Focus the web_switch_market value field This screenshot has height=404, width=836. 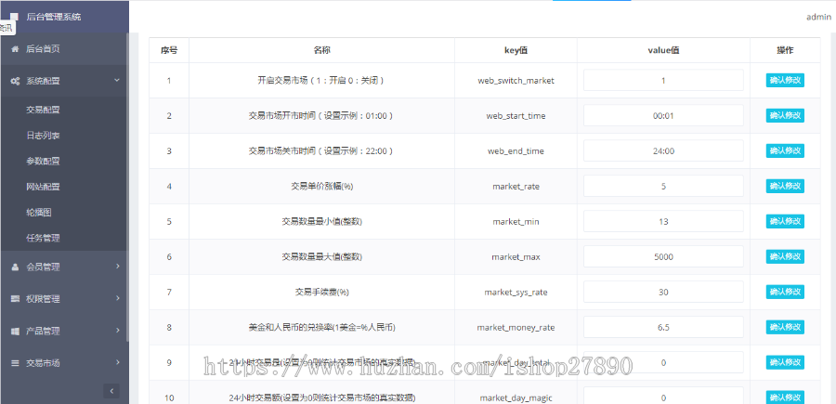click(663, 81)
